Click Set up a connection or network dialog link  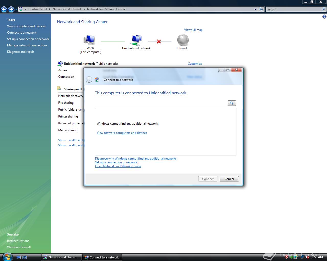click(x=116, y=162)
